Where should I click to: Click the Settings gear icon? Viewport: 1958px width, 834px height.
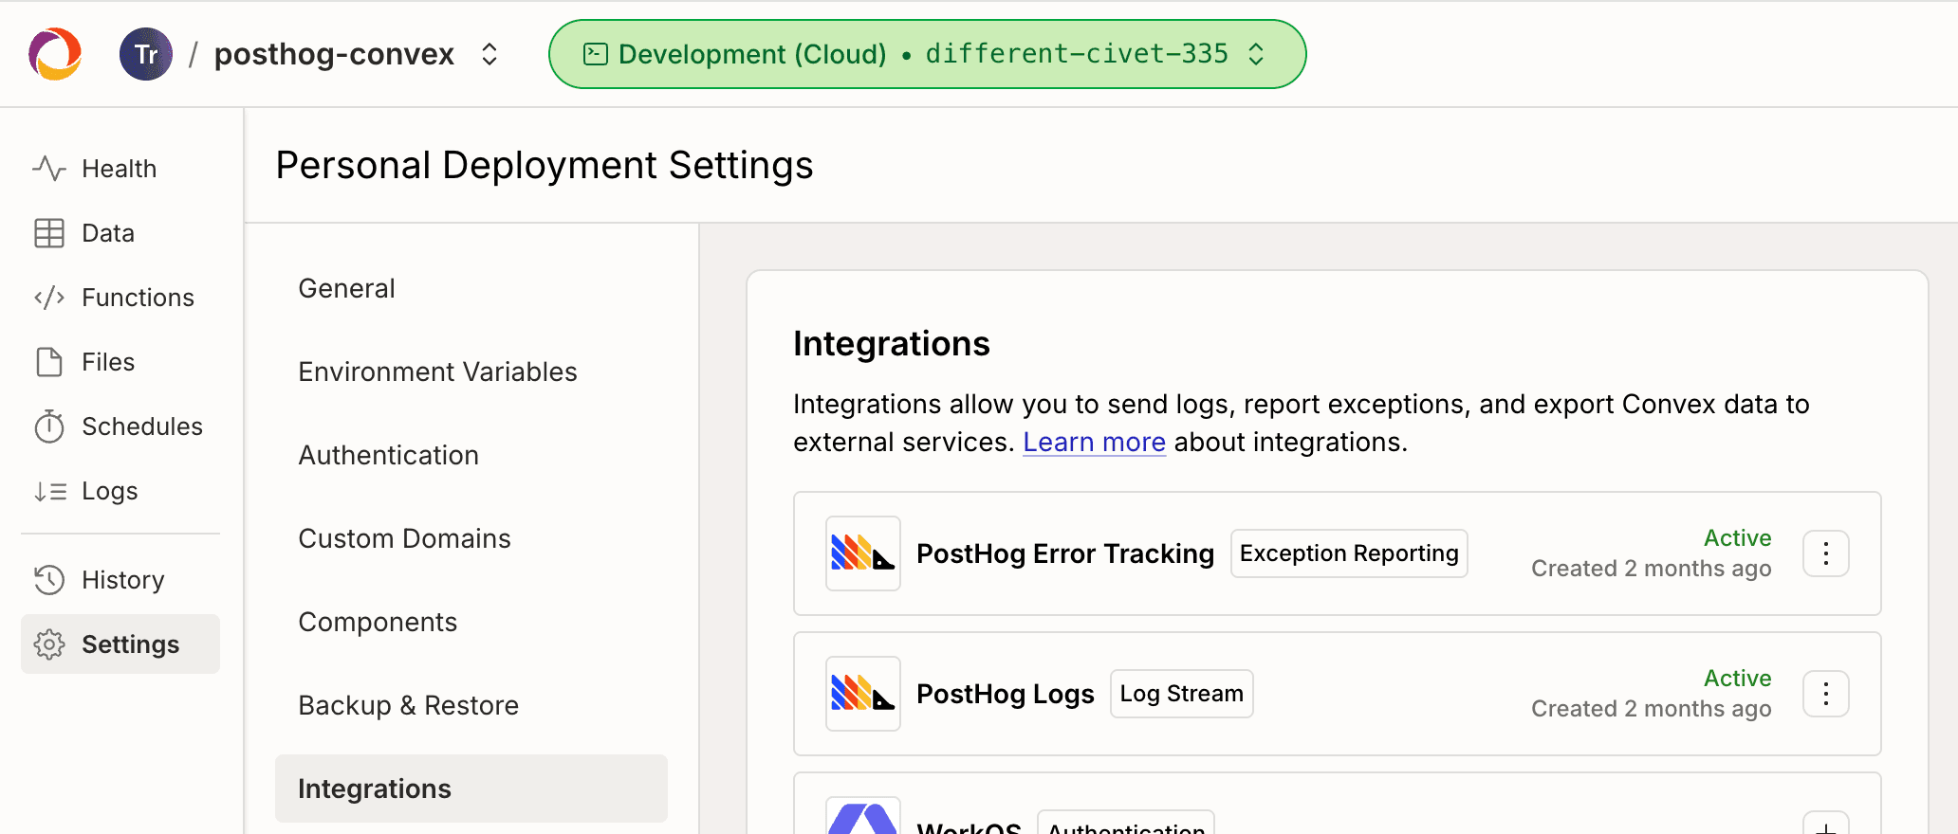(49, 644)
